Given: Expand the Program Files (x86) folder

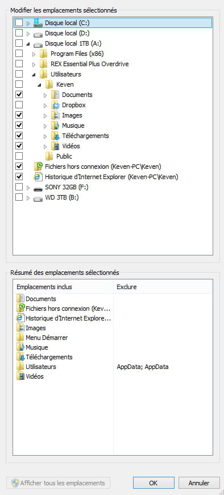Looking at the screenshot, I should tap(34, 54).
